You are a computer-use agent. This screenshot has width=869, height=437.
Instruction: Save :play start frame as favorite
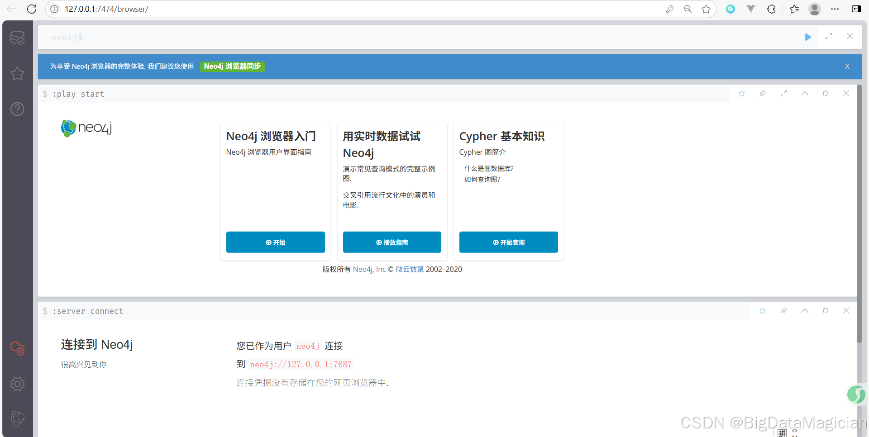coord(742,94)
